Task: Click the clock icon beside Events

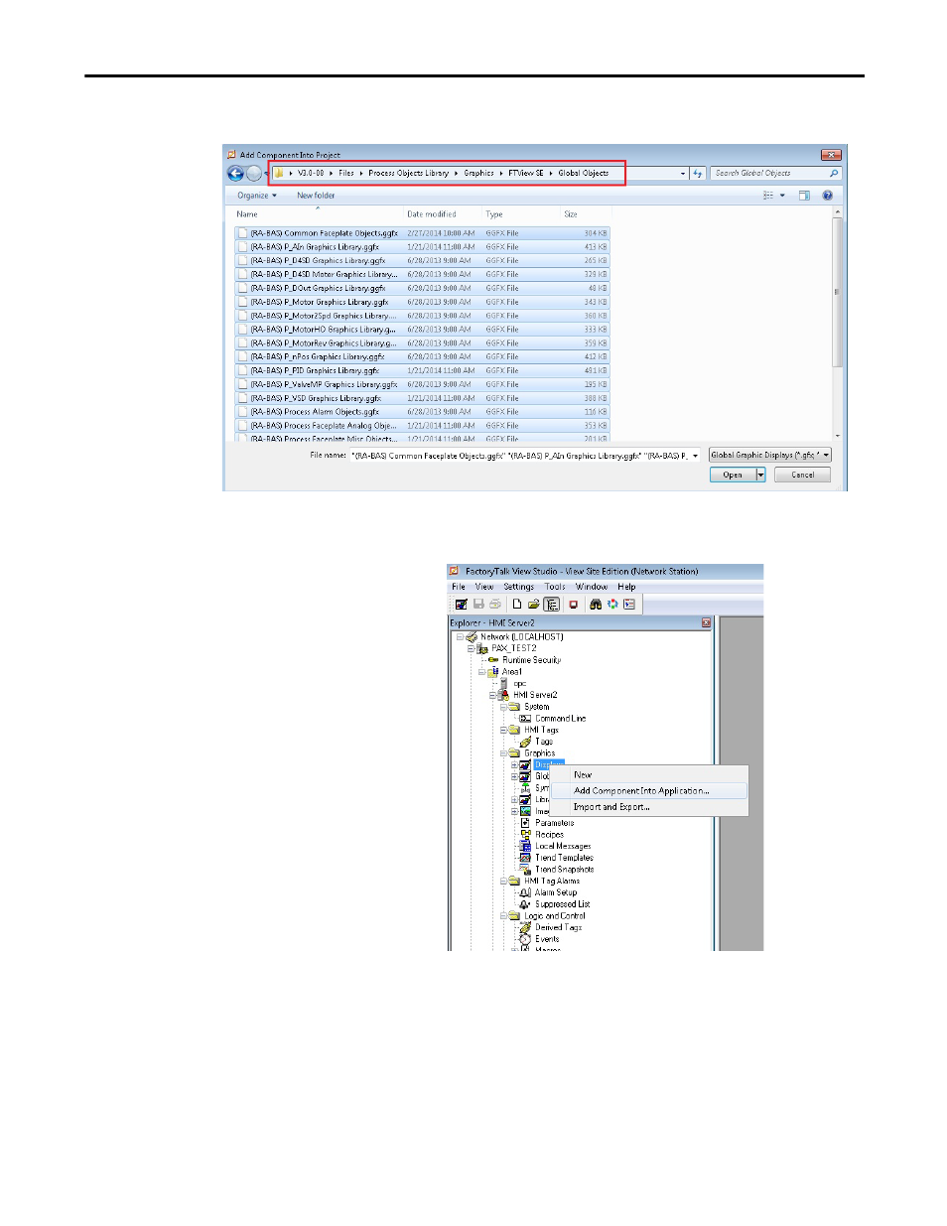Action: click(x=526, y=939)
